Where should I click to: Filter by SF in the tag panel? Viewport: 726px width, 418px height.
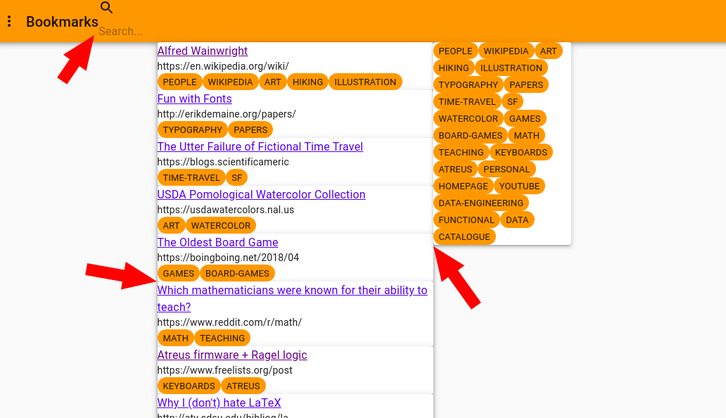click(x=513, y=102)
